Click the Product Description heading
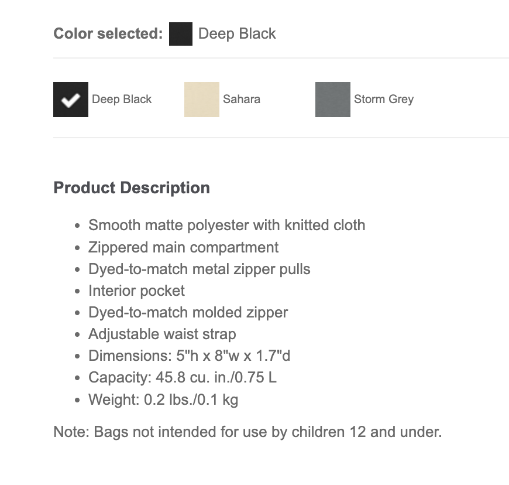Viewport: 509px width, 485px height. (131, 187)
